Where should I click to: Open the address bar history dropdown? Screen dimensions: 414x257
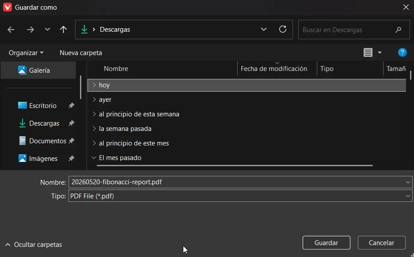tap(263, 29)
